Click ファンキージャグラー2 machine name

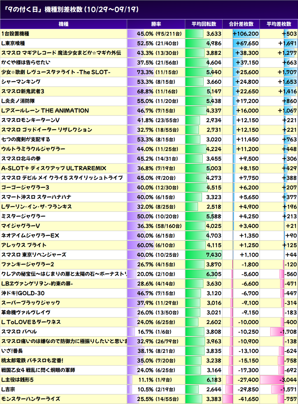(28, 264)
